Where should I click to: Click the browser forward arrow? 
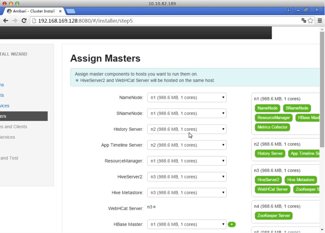tap(15, 21)
